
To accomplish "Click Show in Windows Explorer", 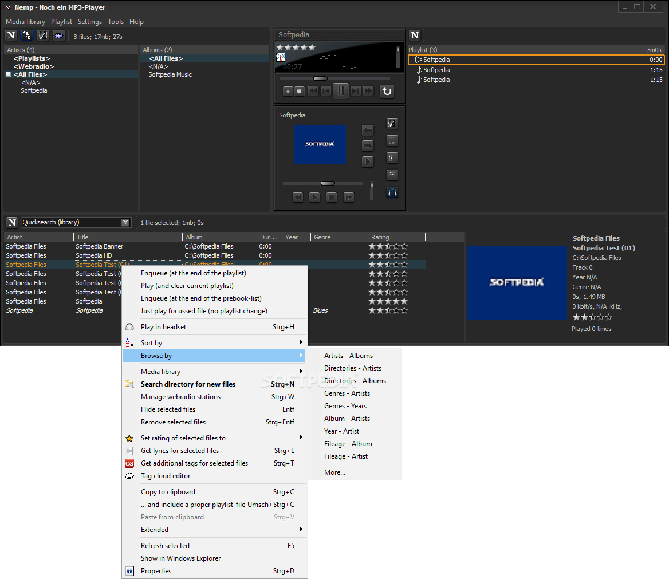I will coord(215,558).
